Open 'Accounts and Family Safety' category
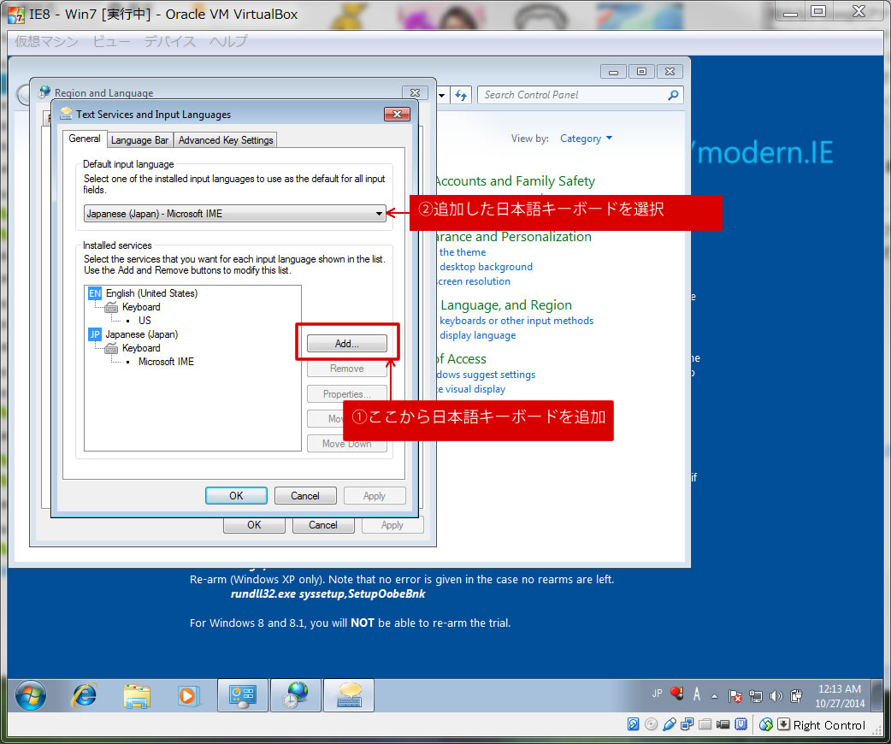 (516, 180)
